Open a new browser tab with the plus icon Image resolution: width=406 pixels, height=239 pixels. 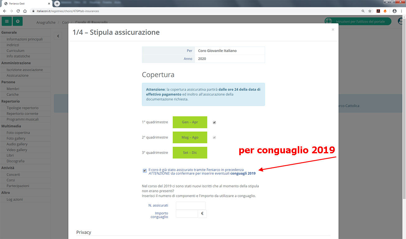coord(57,3)
